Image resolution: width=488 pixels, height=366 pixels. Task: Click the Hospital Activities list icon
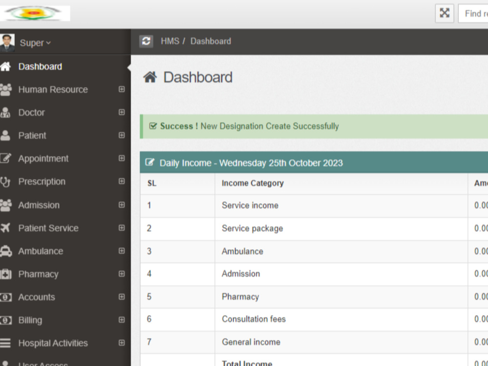5,343
